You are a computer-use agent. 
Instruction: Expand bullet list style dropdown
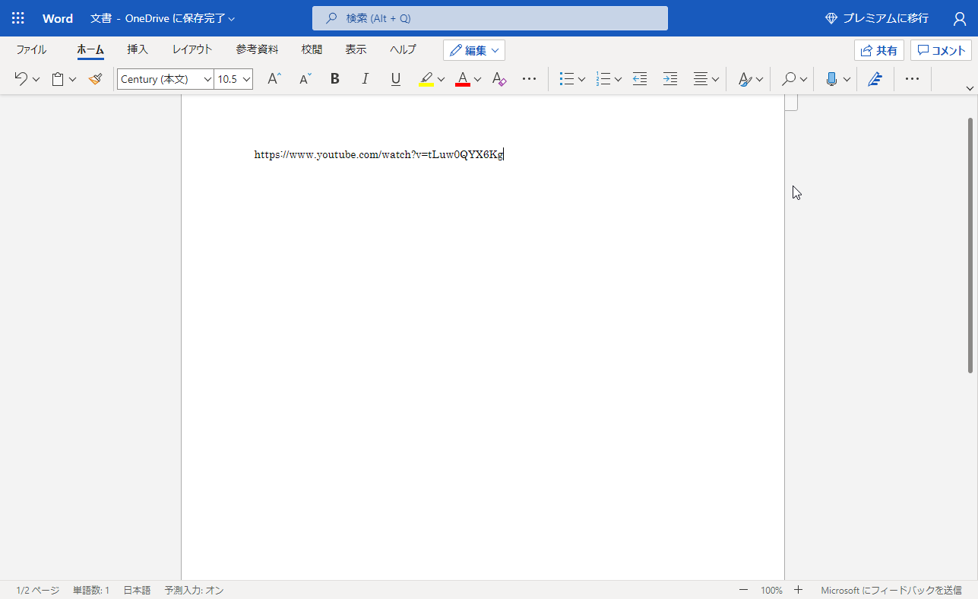(x=581, y=79)
